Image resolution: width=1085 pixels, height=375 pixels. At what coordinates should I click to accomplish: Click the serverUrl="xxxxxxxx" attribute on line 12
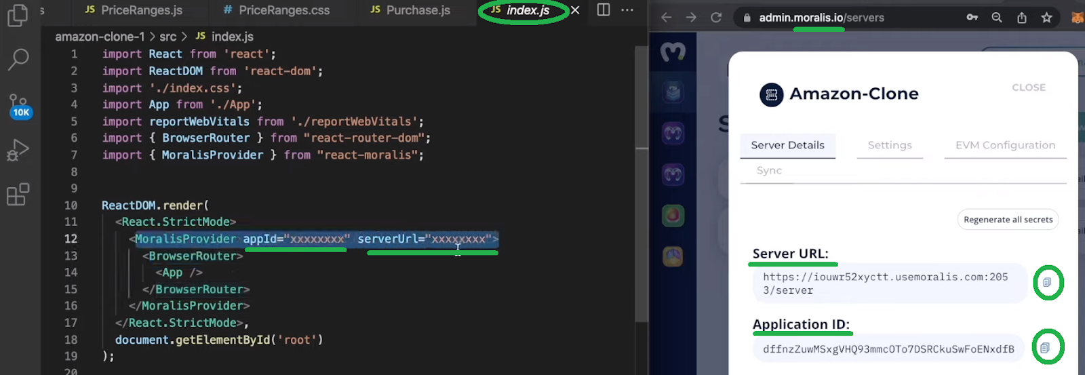425,239
